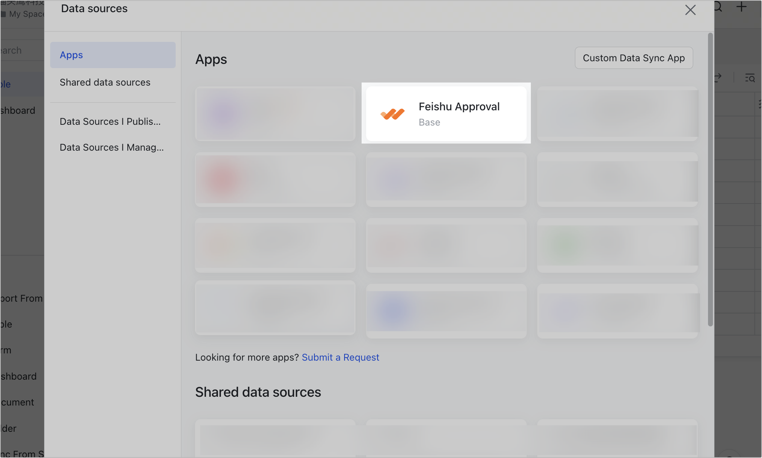Click the share arrow icon in background toolbar
Screen dimensions: 762x458
718,78
